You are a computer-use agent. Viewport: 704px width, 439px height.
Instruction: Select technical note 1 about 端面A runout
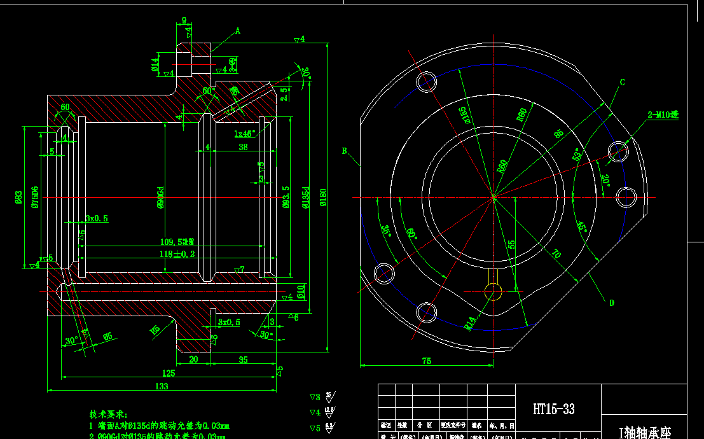[x=160, y=426]
